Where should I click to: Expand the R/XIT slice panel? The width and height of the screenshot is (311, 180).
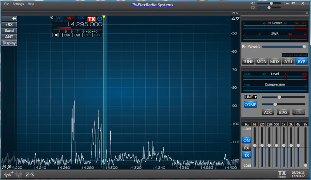tap(87, 35)
